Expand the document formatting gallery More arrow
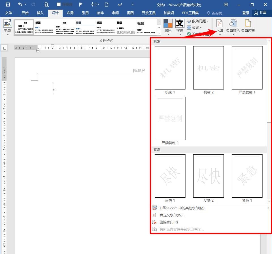The image size is (272, 254). click(x=159, y=33)
